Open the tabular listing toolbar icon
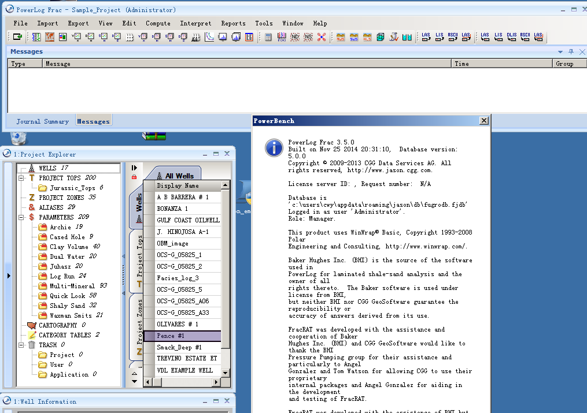 (x=249, y=36)
